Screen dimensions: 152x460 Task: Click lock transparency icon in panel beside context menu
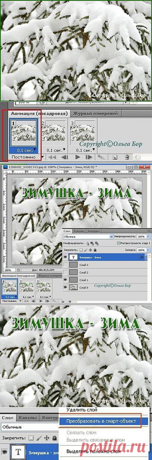click(x=31, y=438)
